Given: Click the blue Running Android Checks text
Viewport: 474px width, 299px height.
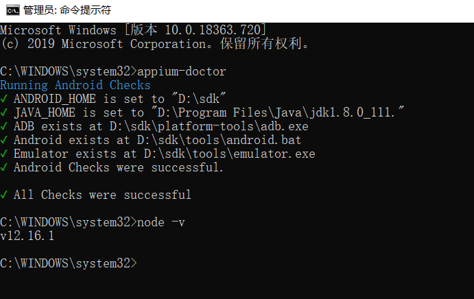Looking at the screenshot, I should 75,85.
